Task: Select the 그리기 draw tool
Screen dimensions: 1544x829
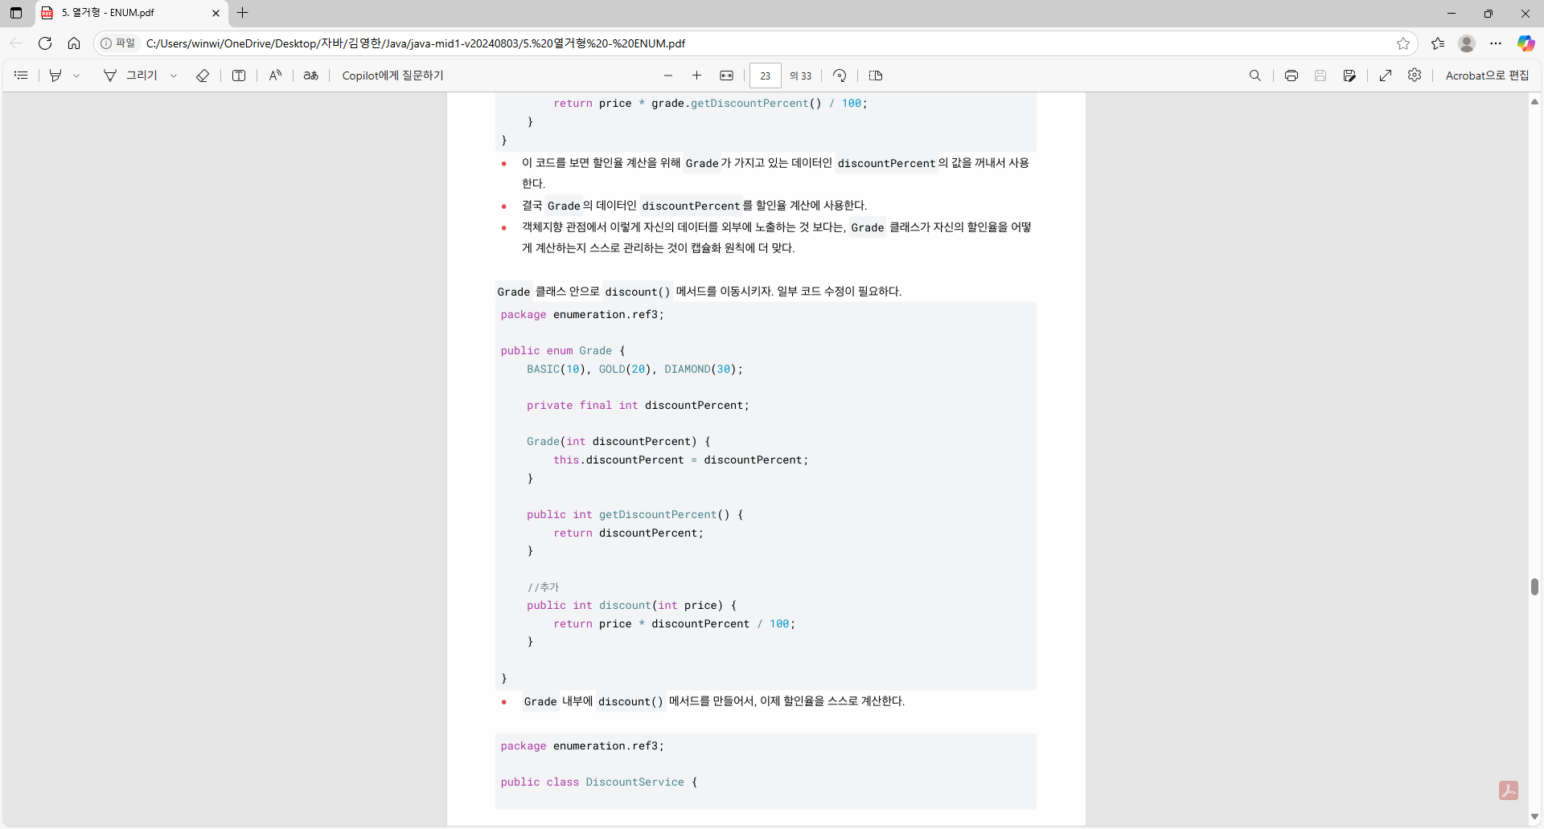Action: point(130,76)
